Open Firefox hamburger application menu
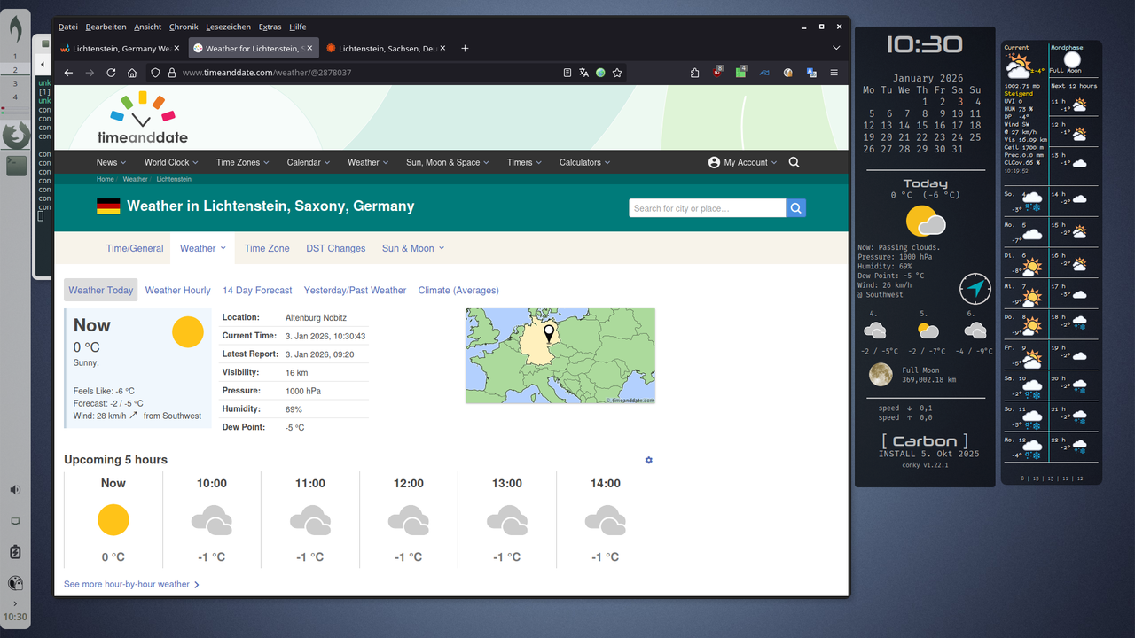Image resolution: width=1135 pixels, height=638 pixels. 834,73
